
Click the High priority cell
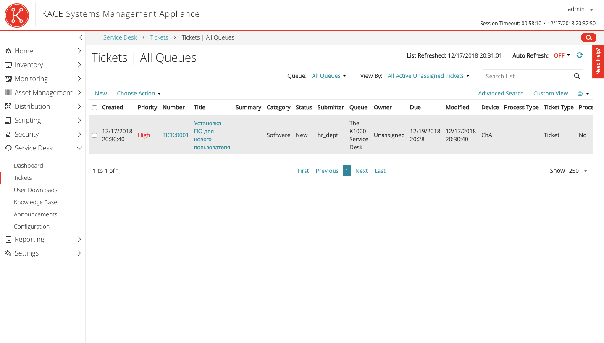pyautogui.click(x=144, y=135)
